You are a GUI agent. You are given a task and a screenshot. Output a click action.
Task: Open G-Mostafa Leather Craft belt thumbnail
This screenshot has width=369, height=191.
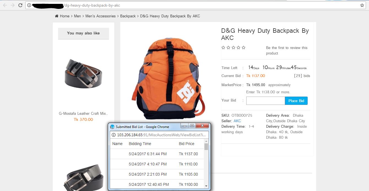83,73
